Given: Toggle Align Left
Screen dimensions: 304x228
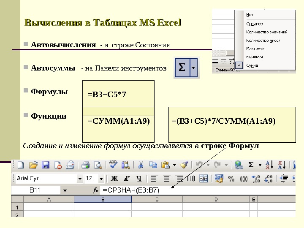Looking at the screenshot, I should 155,179.
